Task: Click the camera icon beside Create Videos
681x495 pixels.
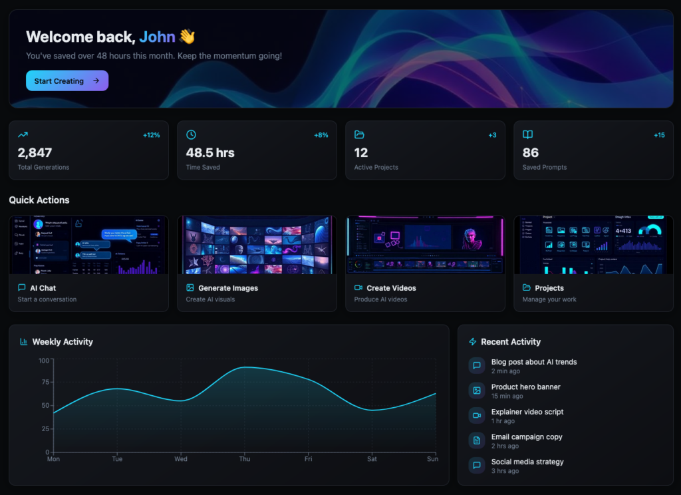Action: 358,288
